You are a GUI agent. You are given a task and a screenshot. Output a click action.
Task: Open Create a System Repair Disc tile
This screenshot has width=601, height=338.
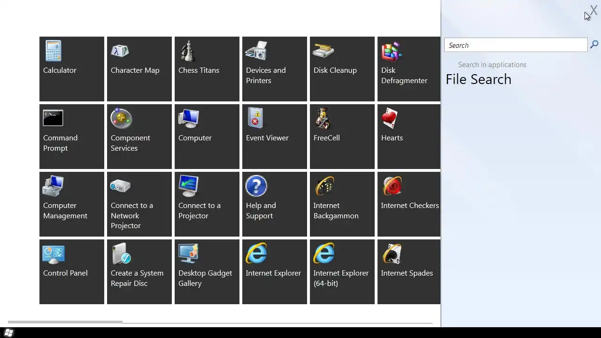139,272
